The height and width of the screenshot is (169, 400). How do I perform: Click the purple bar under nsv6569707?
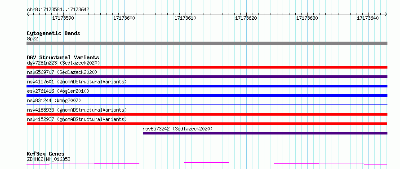207,77
